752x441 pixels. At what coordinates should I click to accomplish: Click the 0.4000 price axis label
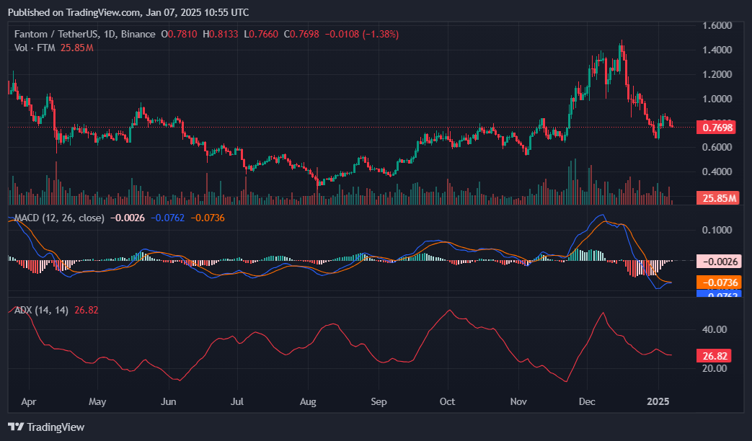pos(717,171)
